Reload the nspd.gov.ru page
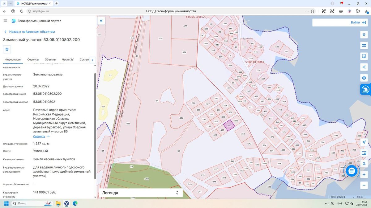Image resolution: width=371 pixels, height=208 pixels. pyautogui.click(x=21, y=11)
